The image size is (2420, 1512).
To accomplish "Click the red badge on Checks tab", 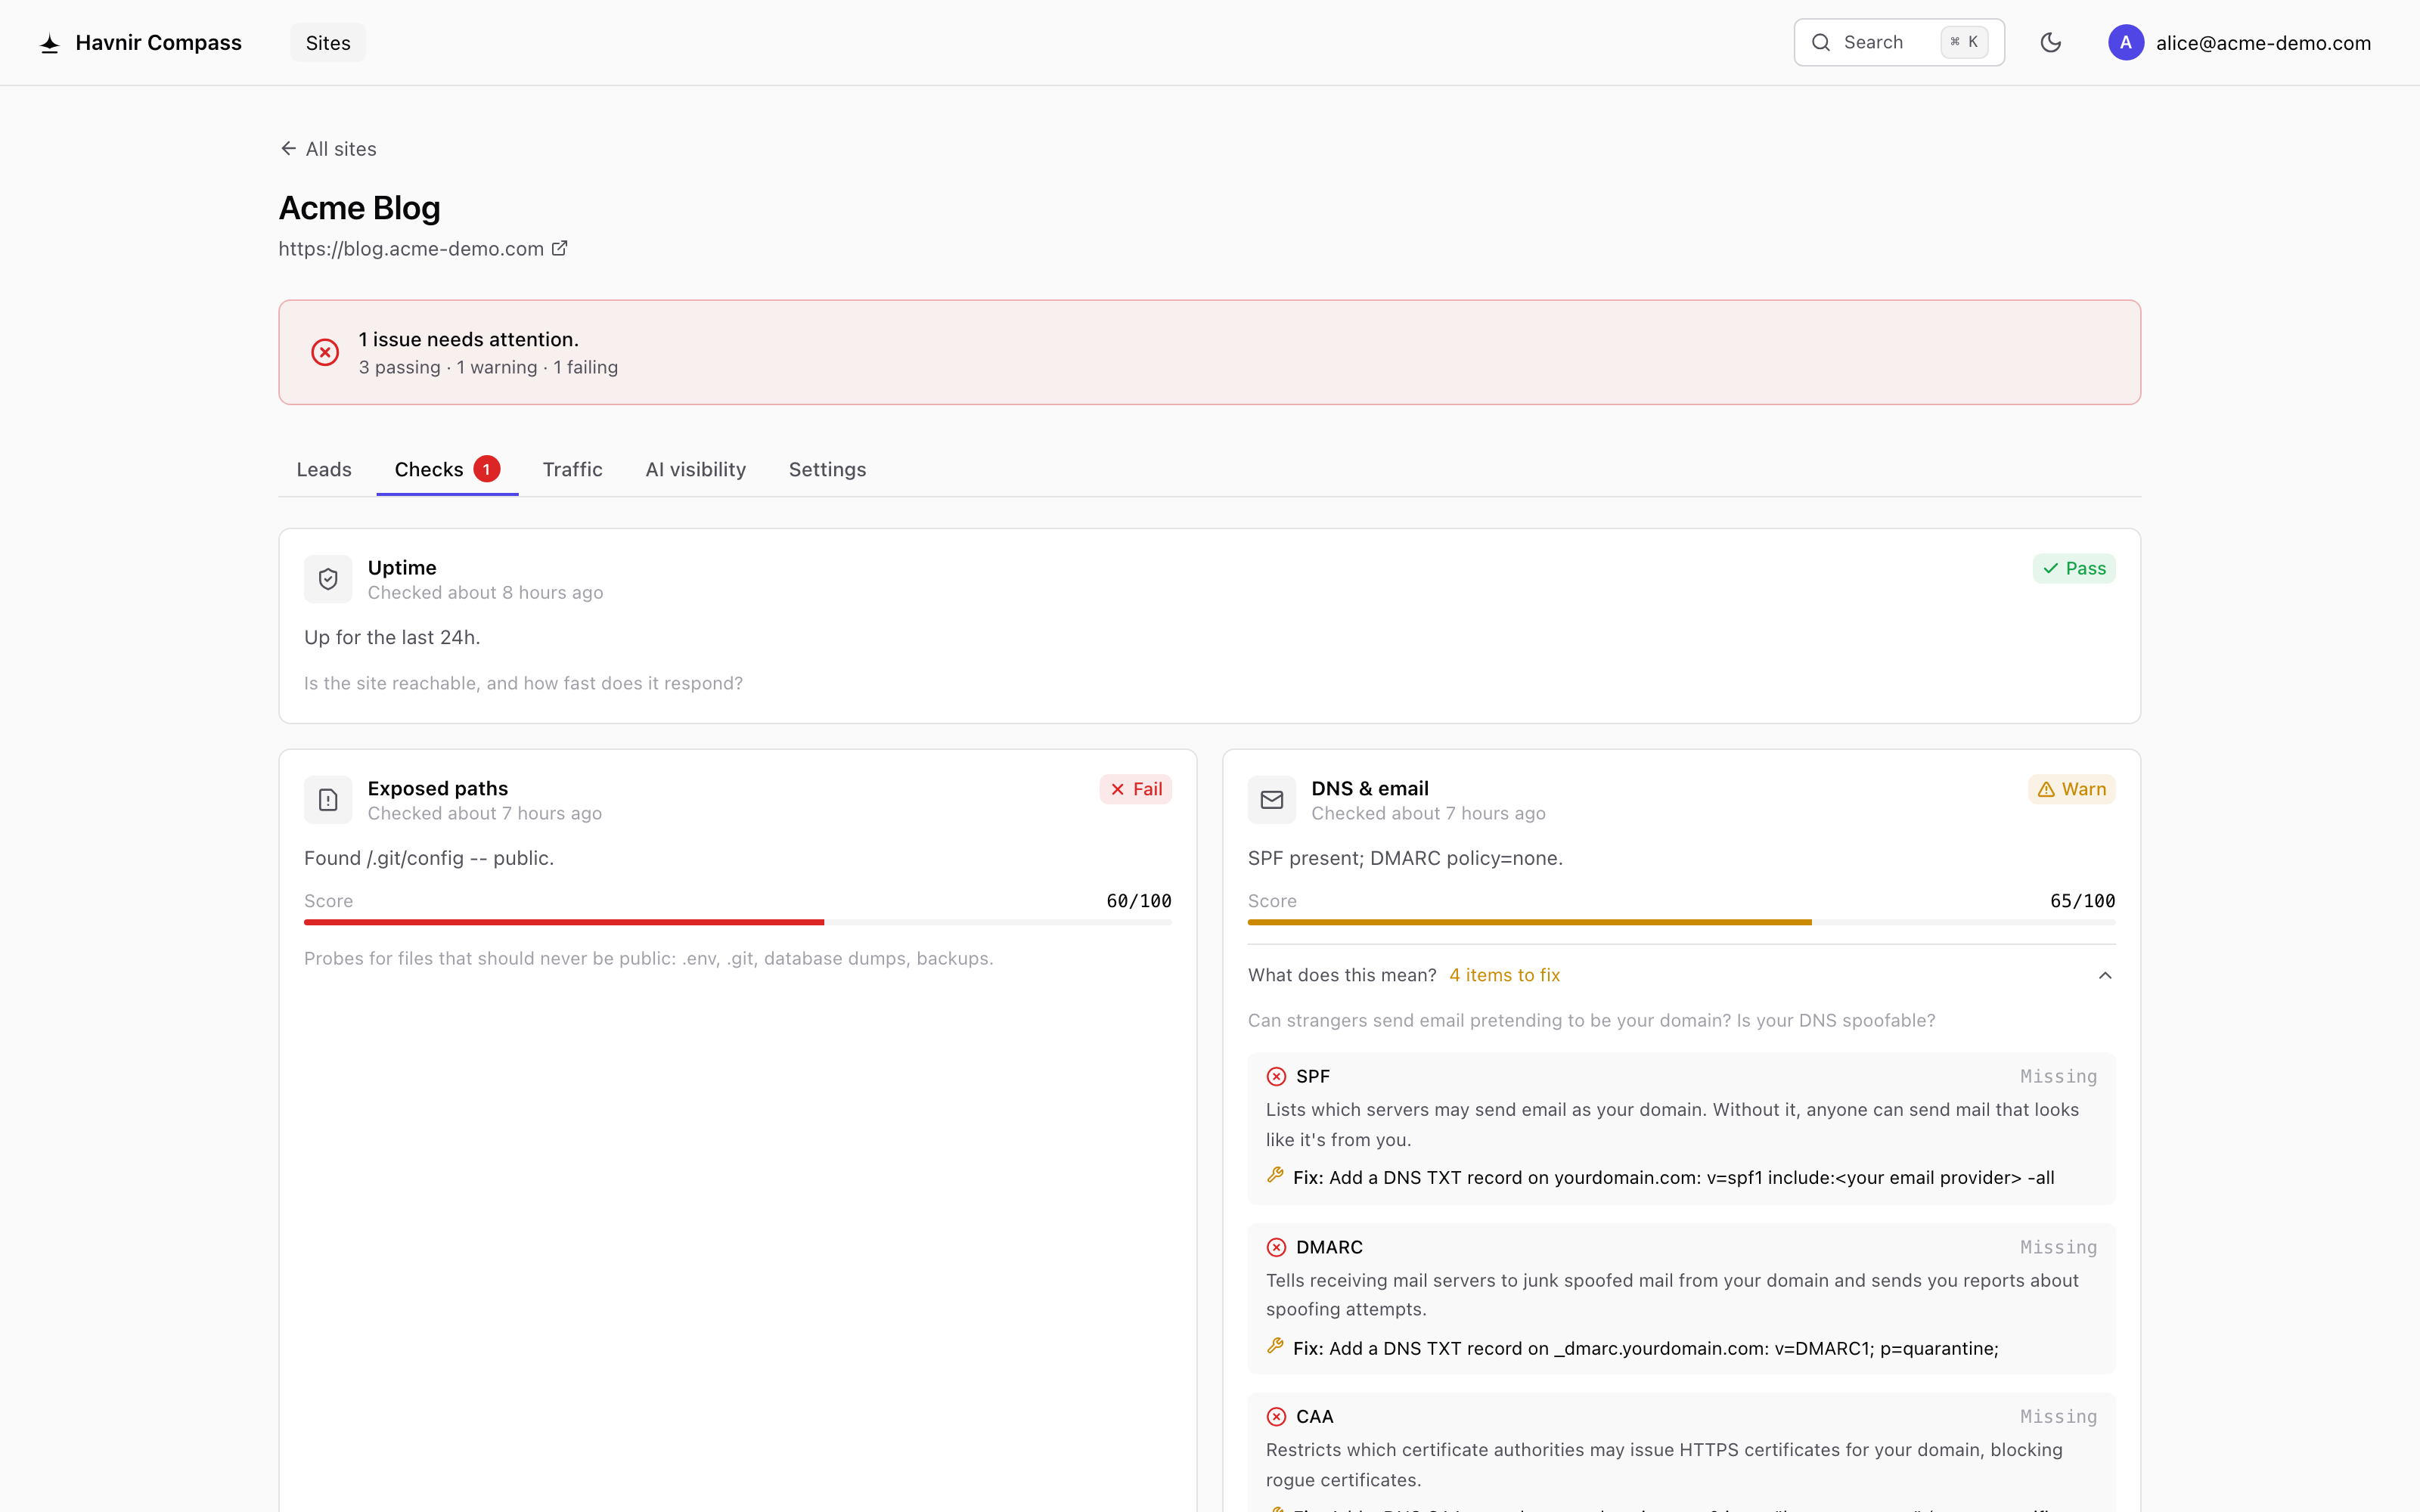I will [487, 469].
